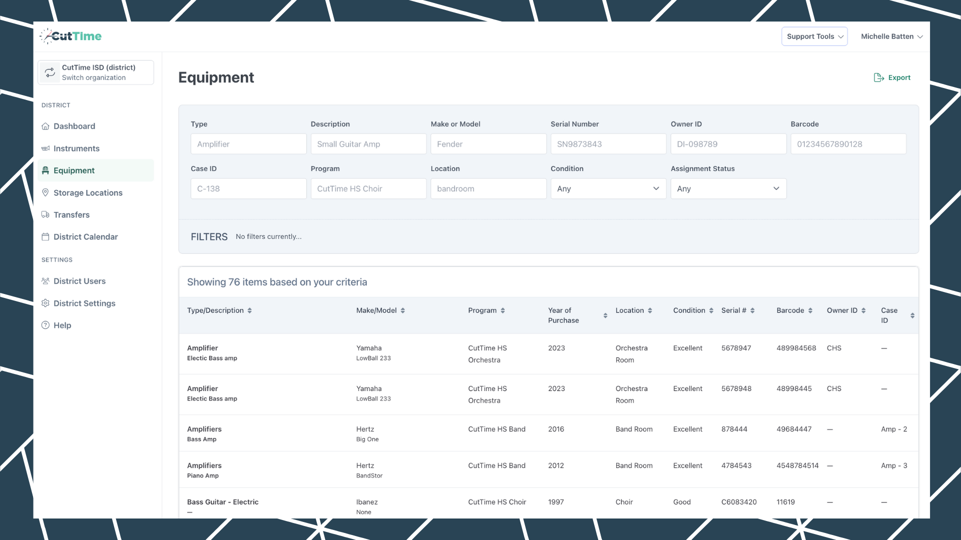Sort by Serial # column arrows
The image size is (961, 540).
click(x=752, y=310)
